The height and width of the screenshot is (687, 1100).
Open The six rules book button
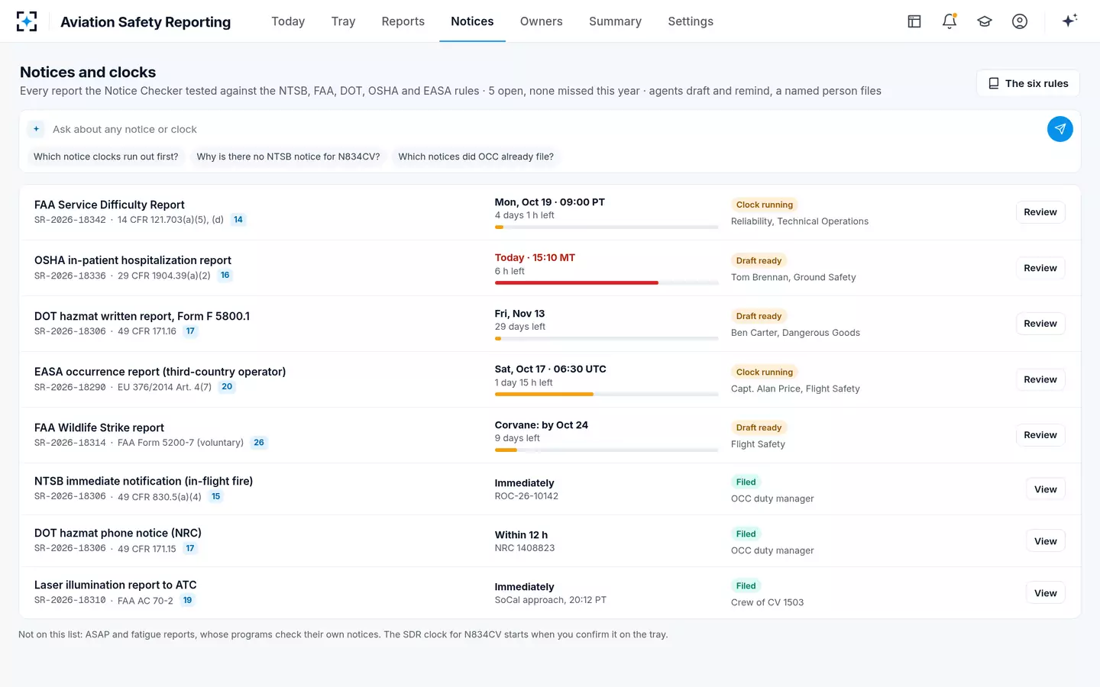1028,83
